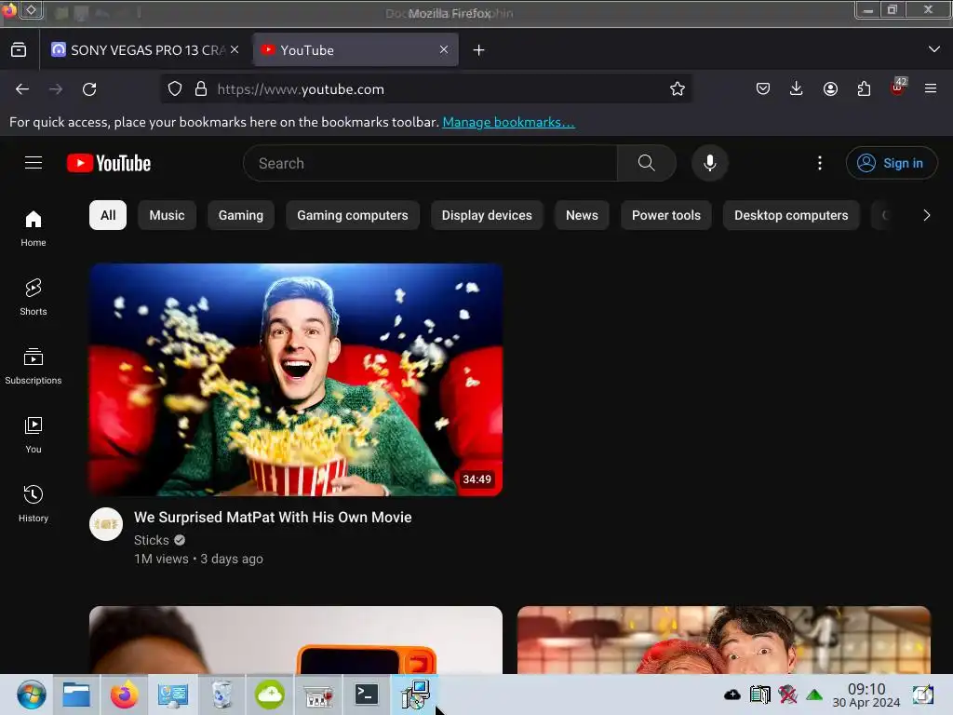Open History in the sidebar
This screenshot has height=715, width=953.
coord(34,503)
